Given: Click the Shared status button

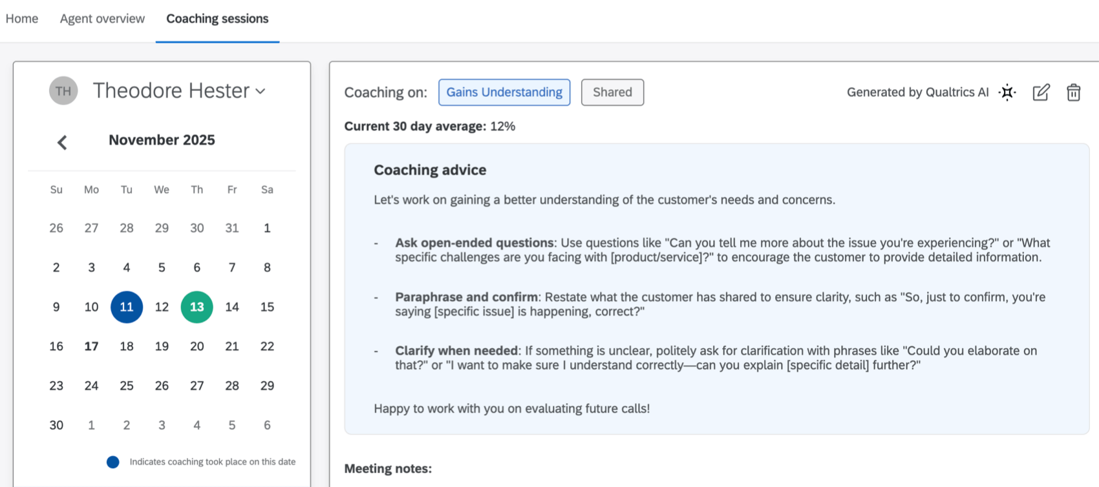Looking at the screenshot, I should [x=612, y=92].
